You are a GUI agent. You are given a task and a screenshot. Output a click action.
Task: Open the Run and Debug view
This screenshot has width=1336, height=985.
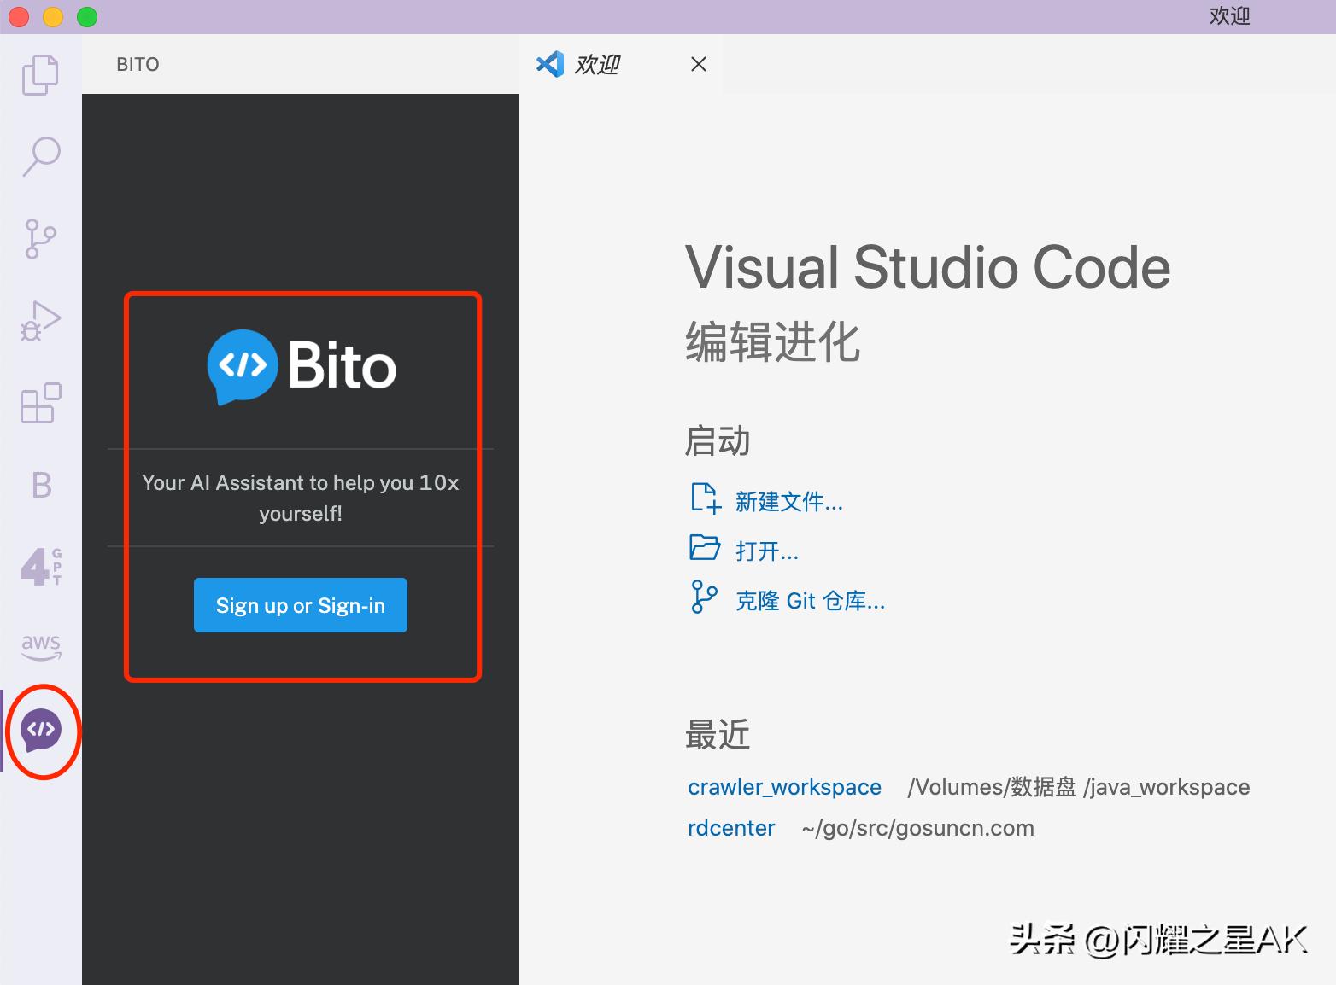(40, 321)
